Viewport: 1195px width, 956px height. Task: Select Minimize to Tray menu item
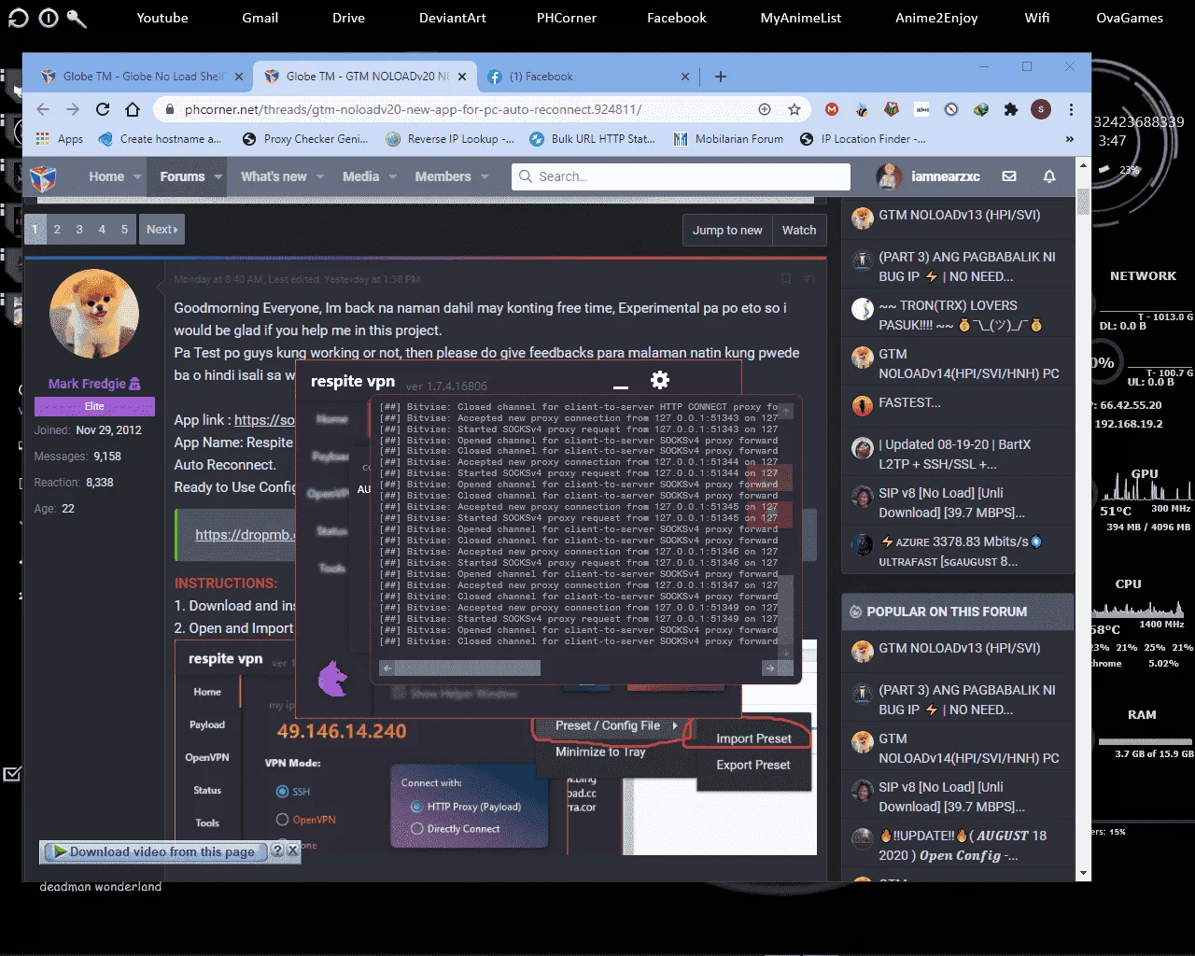[600, 752]
